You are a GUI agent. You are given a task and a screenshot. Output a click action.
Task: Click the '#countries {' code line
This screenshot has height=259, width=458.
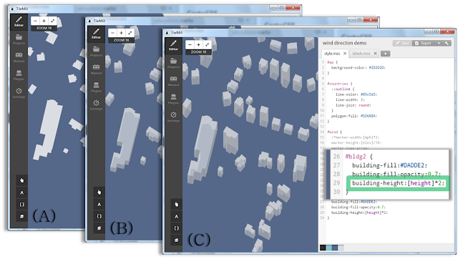point(340,84)
